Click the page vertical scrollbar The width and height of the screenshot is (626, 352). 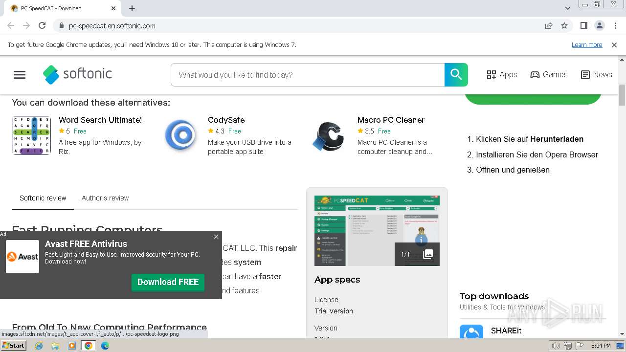tap(622, 95)
